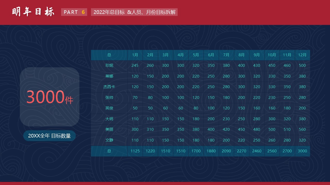Click 珍妮's 11月 value 460
330x185 pixels.
[x=287, y=65]
